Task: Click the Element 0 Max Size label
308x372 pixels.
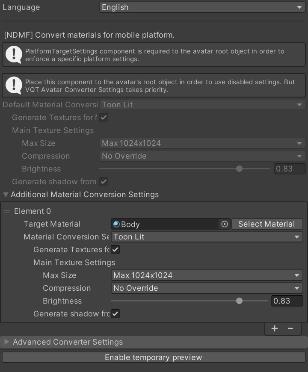Action: [x=59, y=275]
